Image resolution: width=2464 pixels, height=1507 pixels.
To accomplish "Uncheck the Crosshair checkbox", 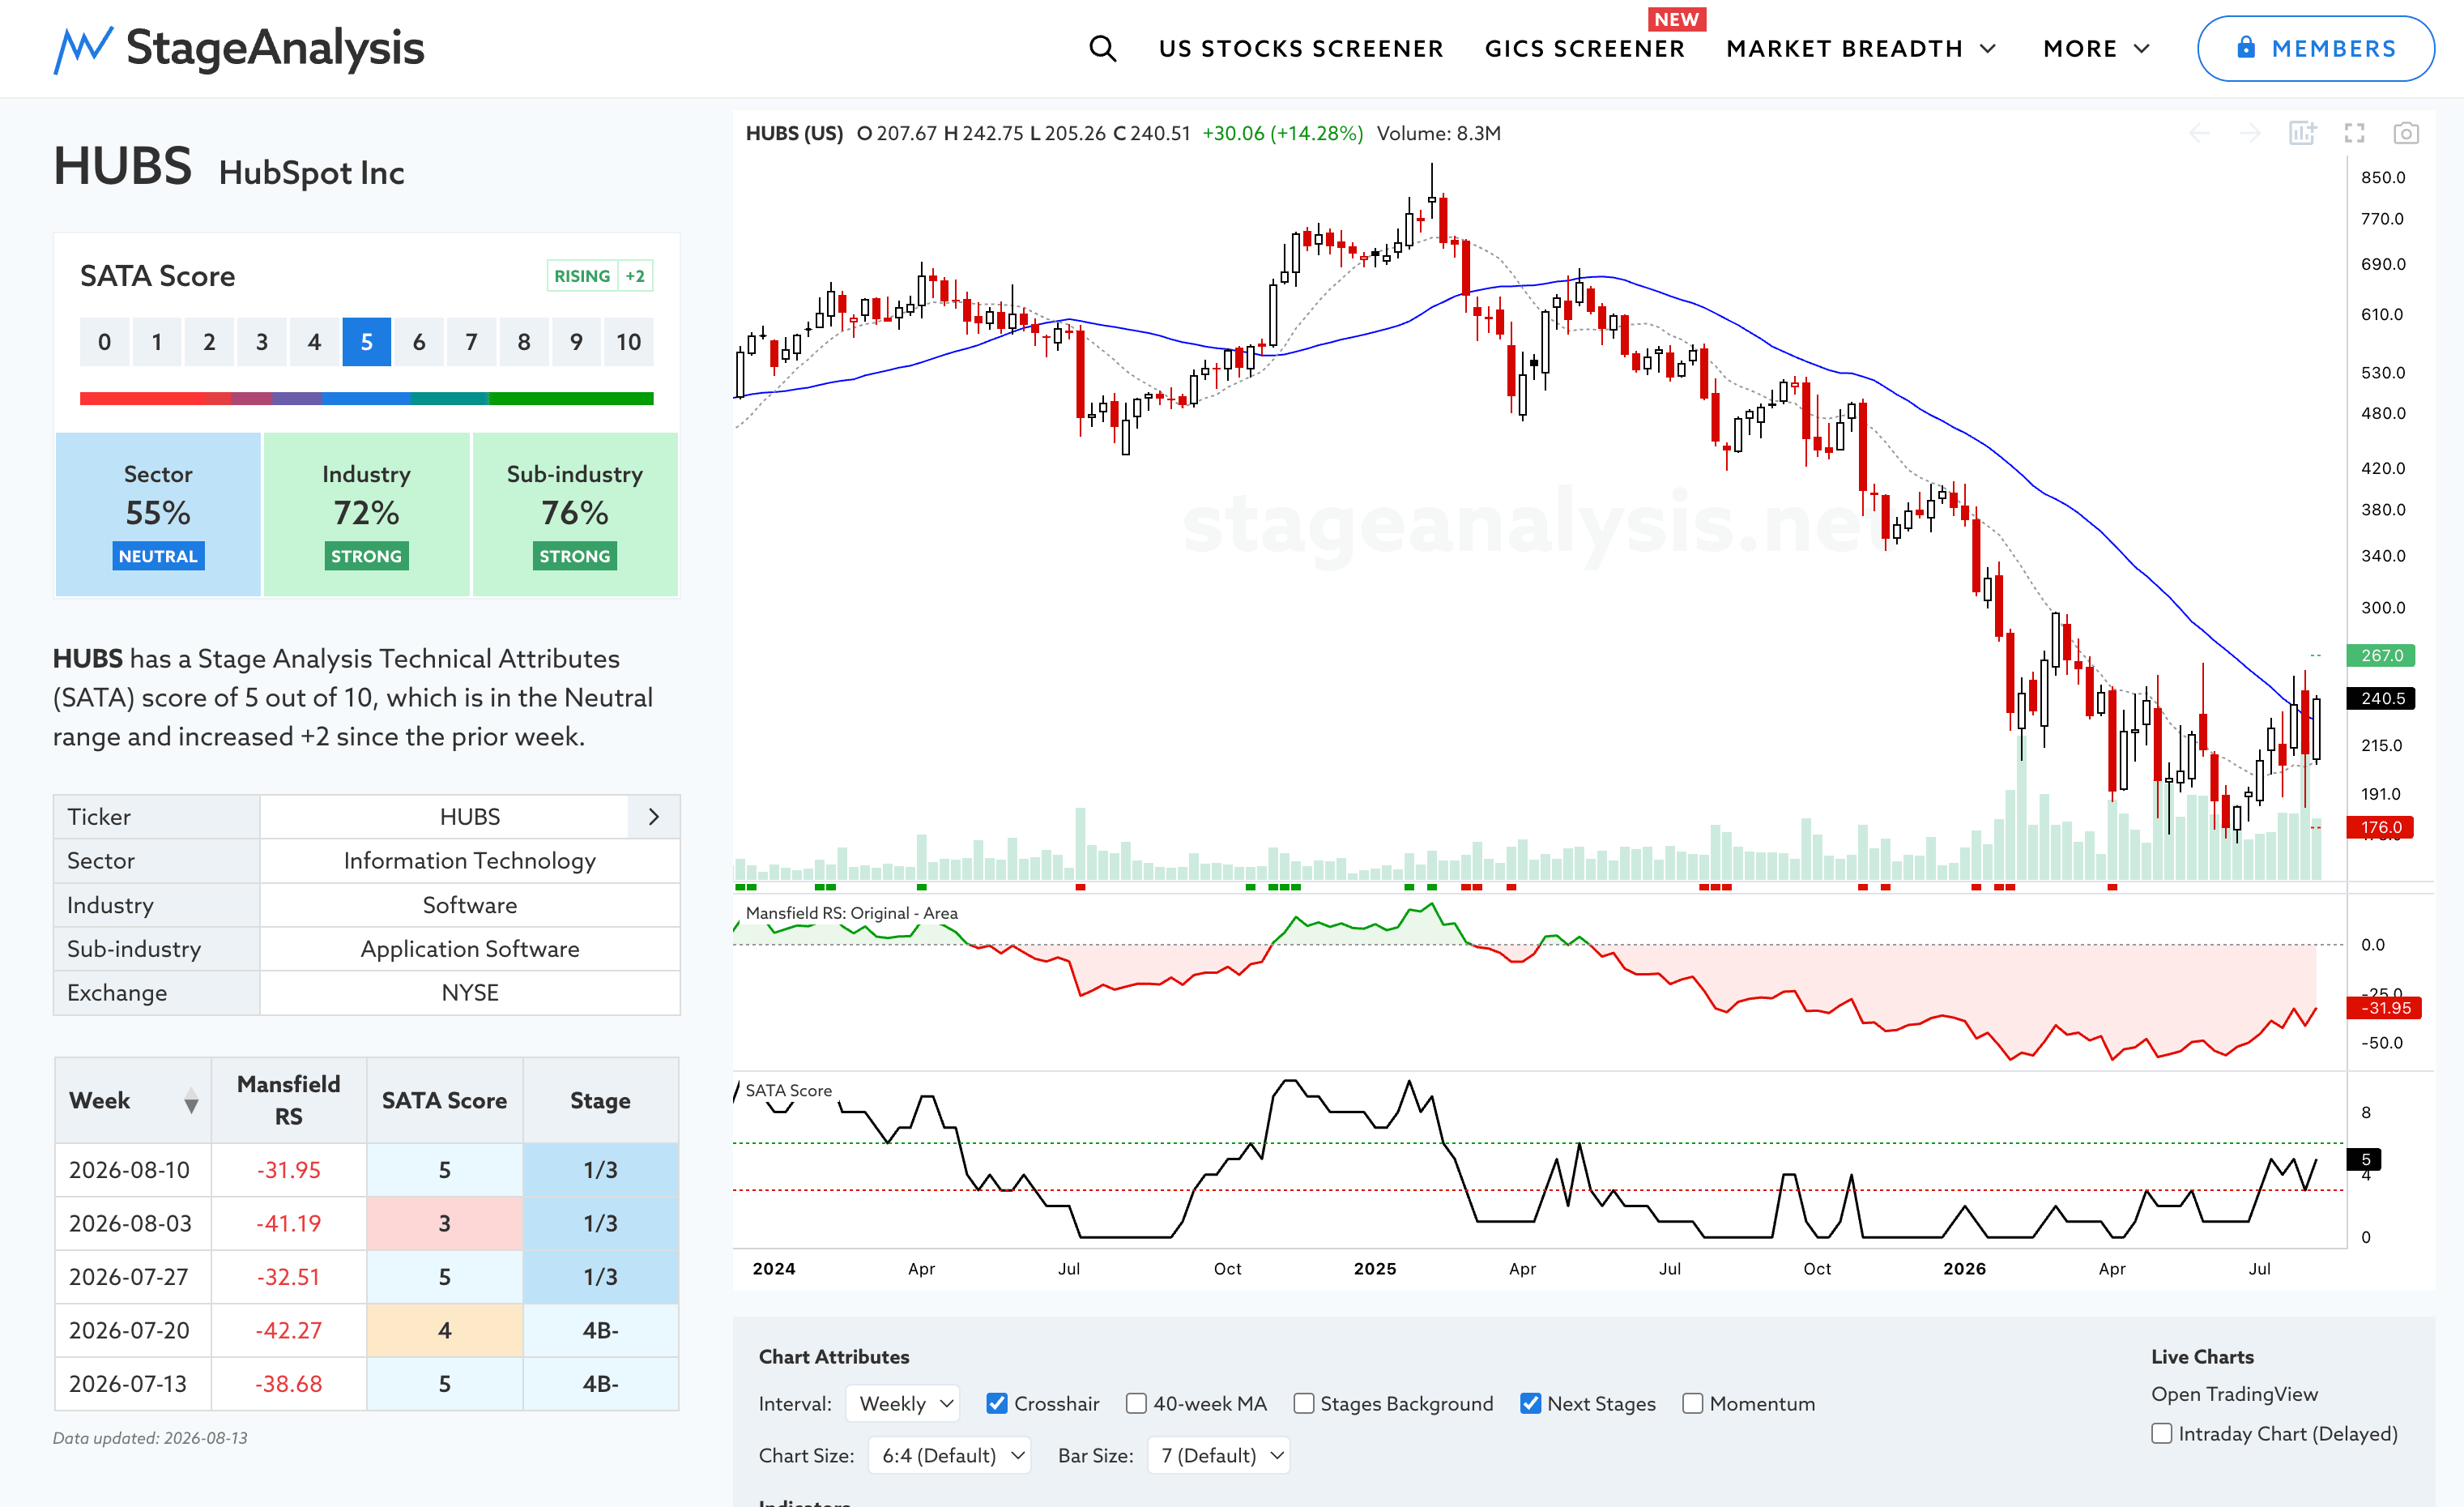I will click(x=997, y=1403).
